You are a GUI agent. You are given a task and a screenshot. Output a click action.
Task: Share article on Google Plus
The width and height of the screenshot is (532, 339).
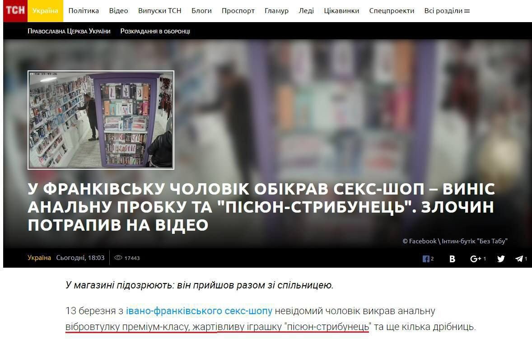[476, 259]
